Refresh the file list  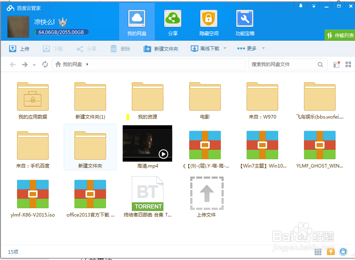[45, 64]
